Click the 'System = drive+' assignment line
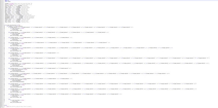This screenshot has width=218, height=108. click(17, 19)
